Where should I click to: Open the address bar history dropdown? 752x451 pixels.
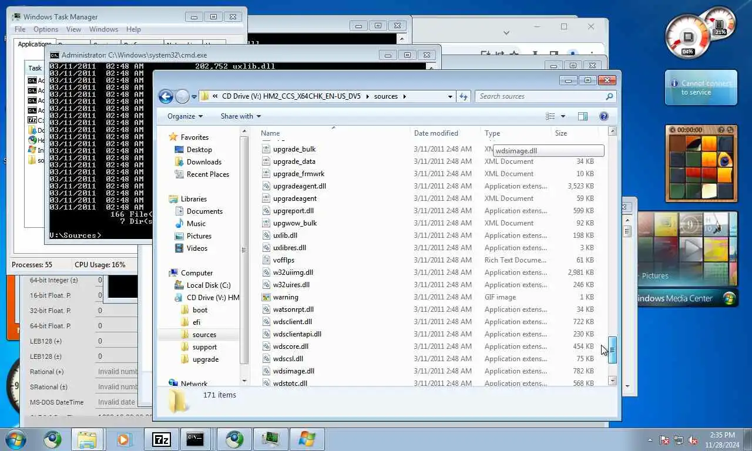pos(450,96)
